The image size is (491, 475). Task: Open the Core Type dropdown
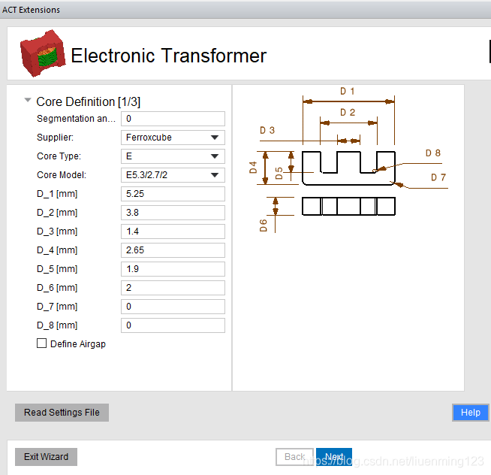click(173, 156)
